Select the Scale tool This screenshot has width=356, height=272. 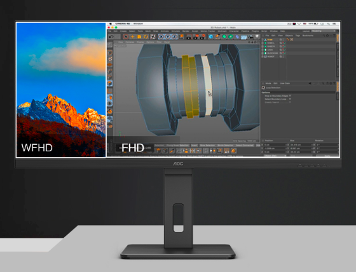[139, 37]
